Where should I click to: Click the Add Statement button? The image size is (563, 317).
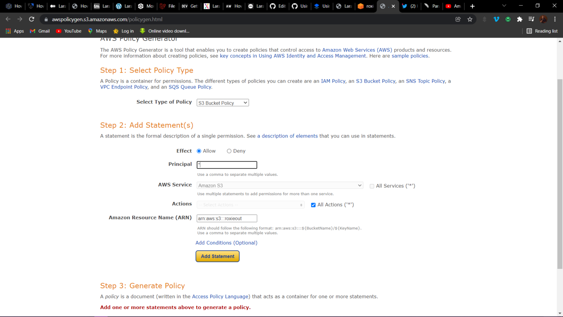[217, 256]
